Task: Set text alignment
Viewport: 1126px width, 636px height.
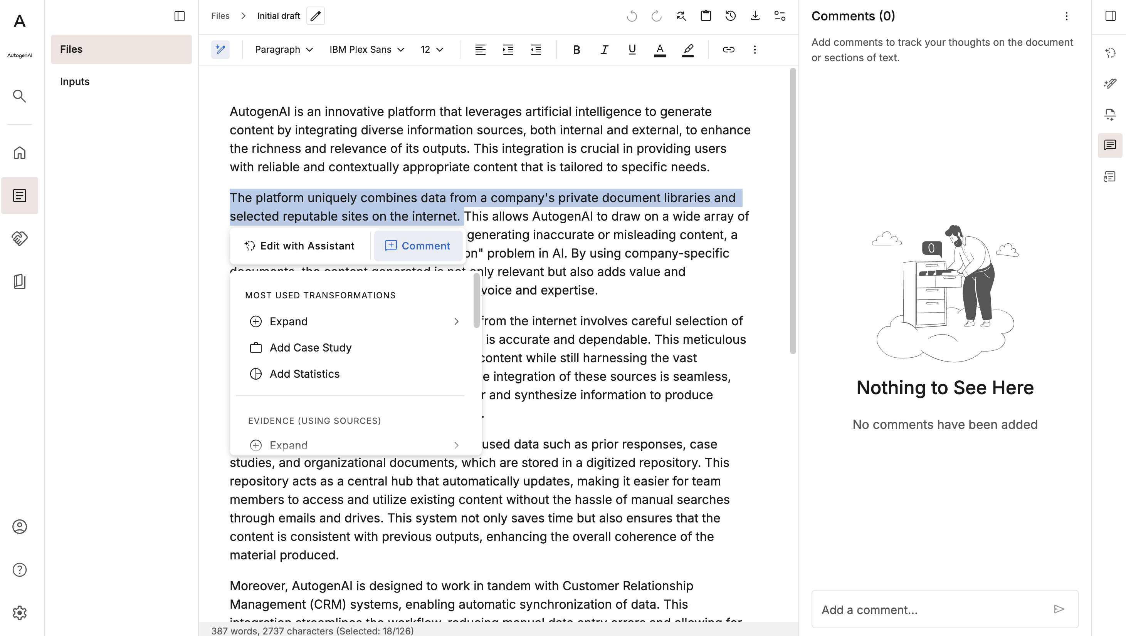Action: point(481,50)
